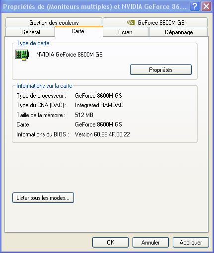
Task: Click GeForce 8600M GS value beside Type de processeur
Action: (x=98, y=96)
